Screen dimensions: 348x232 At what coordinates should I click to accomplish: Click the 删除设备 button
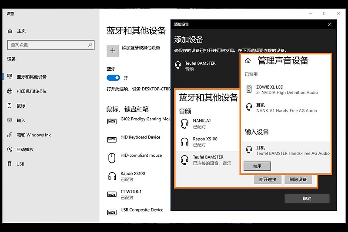[x=298, y=179]
